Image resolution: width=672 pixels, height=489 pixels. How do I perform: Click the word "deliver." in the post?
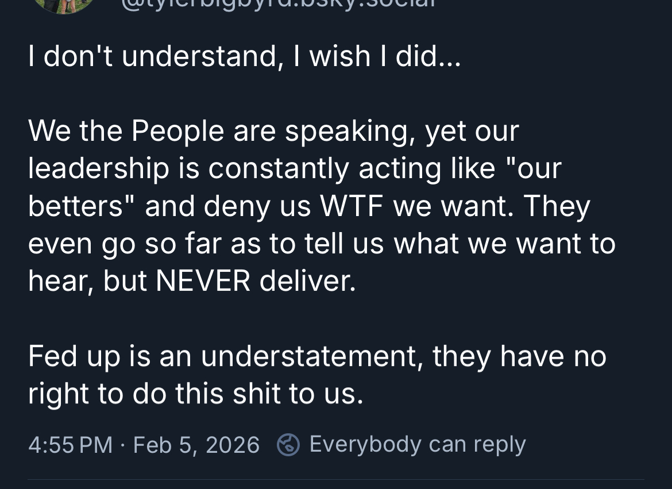pos(307,281)
